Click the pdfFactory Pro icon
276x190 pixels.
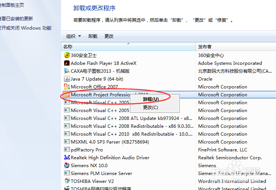pos(67,150)
